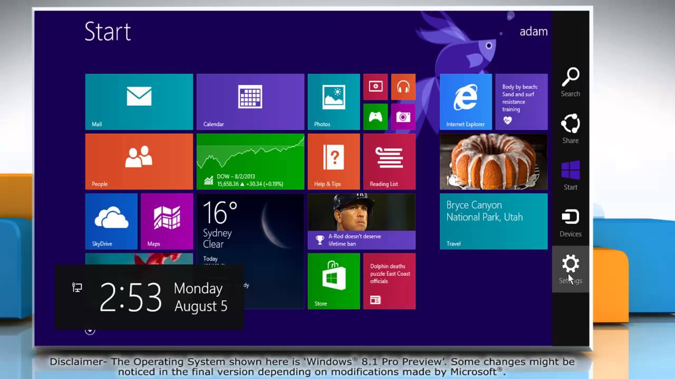
Task: Open the Calendar tile
Action: [x=250, y=102]
